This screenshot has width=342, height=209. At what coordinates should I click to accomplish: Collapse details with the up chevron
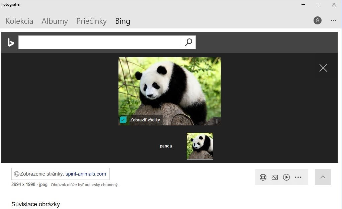click(x=323, y=177)
